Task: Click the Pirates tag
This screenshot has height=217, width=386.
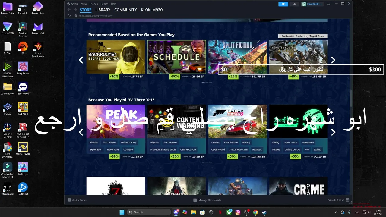Action: [x=276, y=149]
